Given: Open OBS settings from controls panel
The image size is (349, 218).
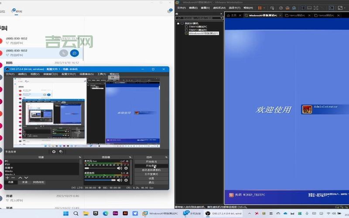Looking at the screenshot, I should click(151, 178).
